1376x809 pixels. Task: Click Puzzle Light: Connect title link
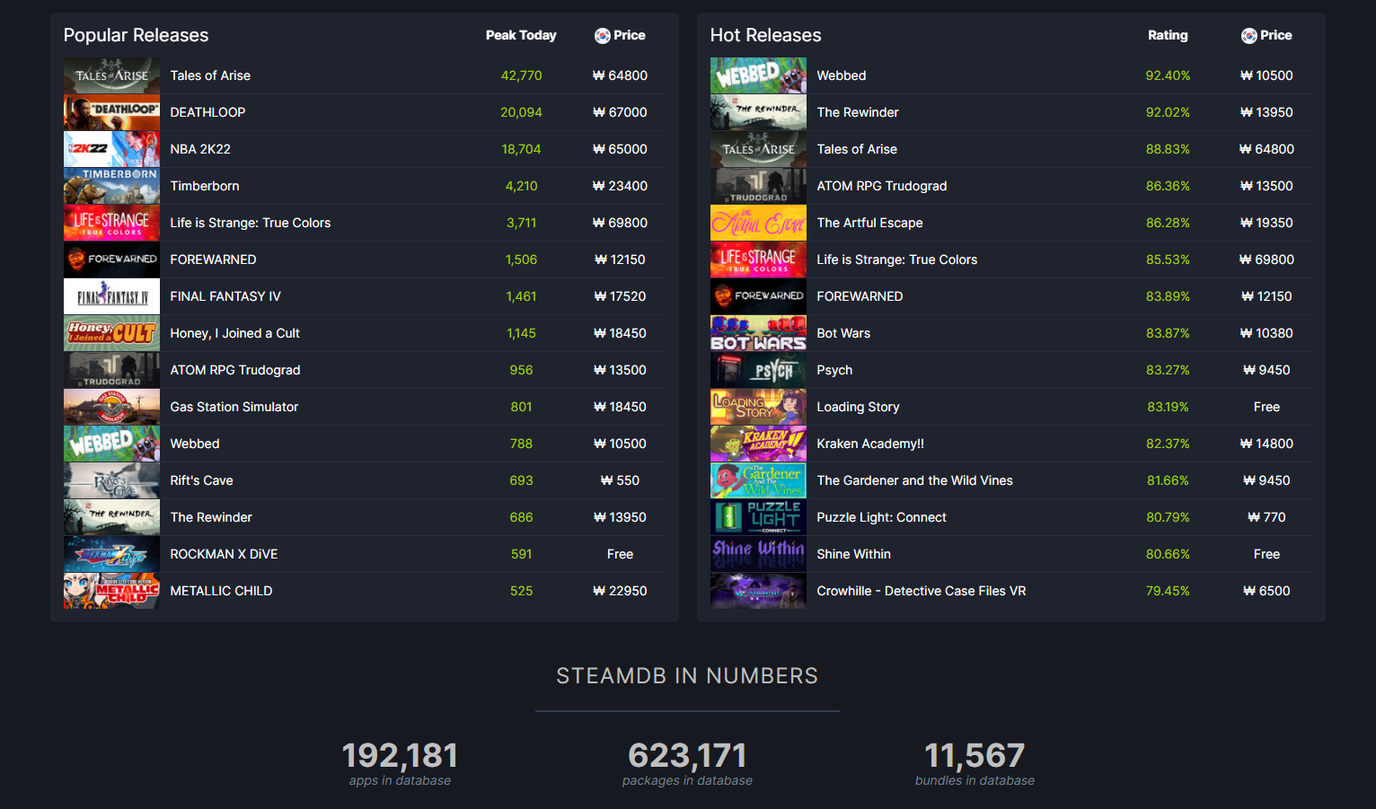tap(882, 517)
